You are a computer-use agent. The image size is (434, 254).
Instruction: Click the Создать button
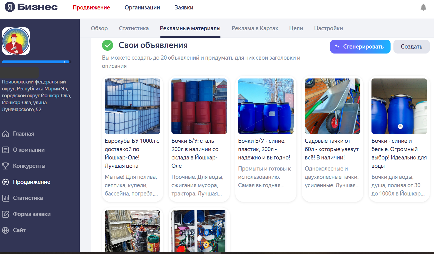(x=411, y=47)
